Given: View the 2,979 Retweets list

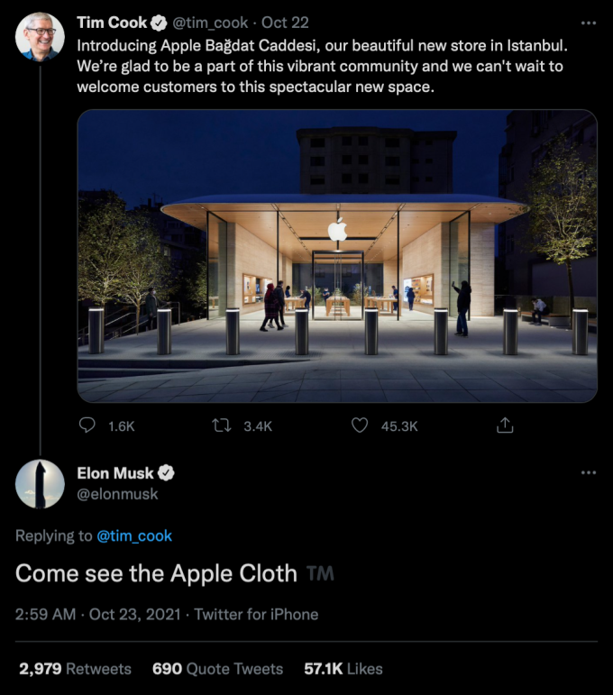Looking at the screenshot, I should (x=75, y=669).
